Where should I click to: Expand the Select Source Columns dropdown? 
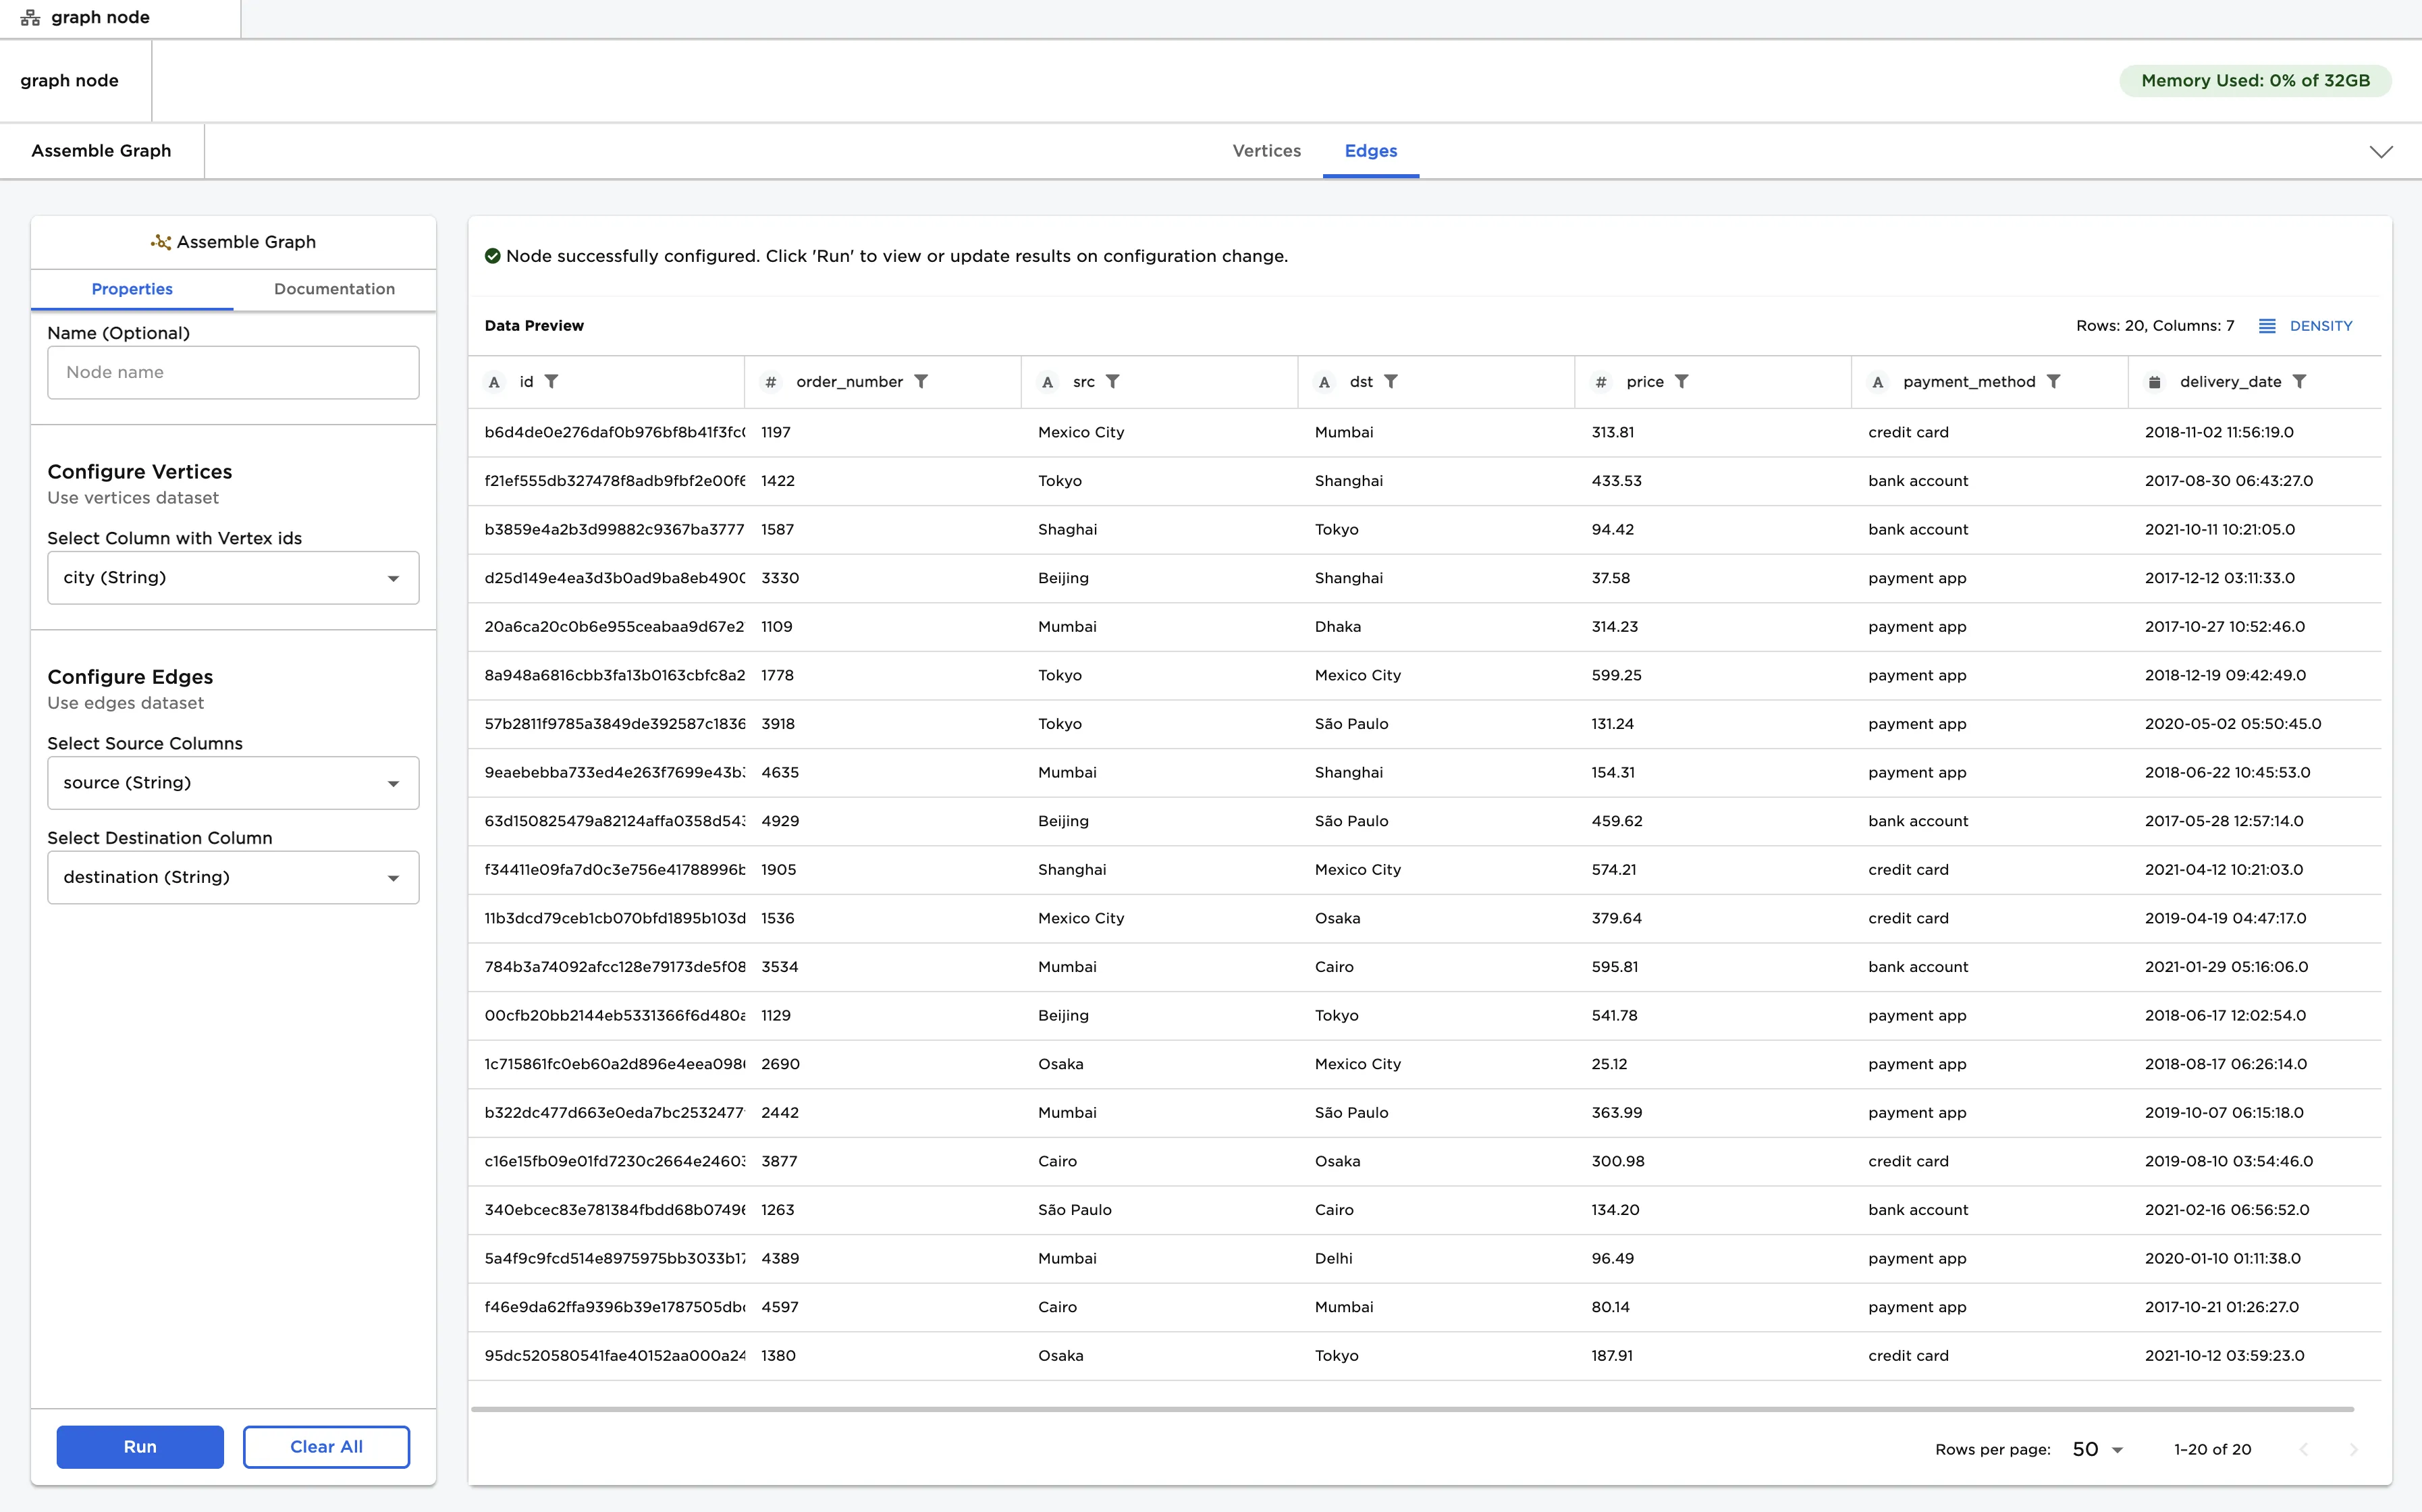point(233,783)
